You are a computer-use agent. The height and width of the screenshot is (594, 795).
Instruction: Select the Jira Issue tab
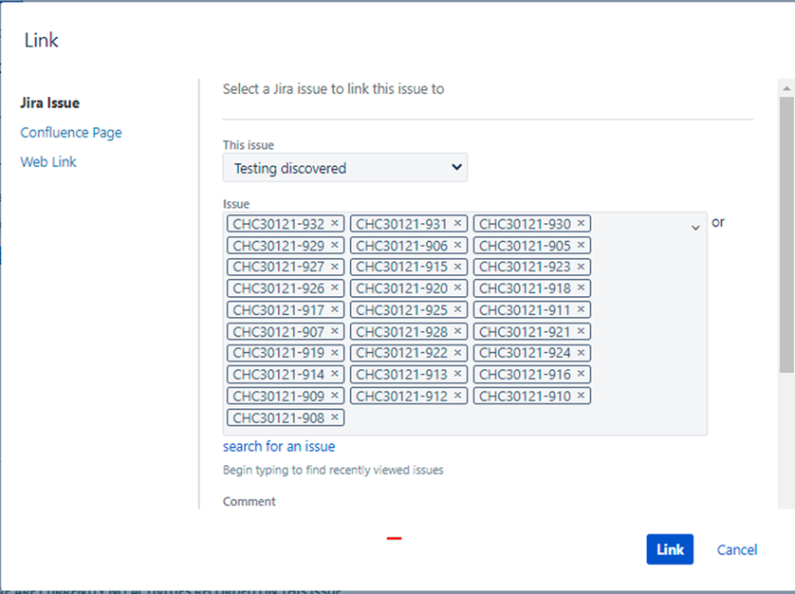point(49,103)
